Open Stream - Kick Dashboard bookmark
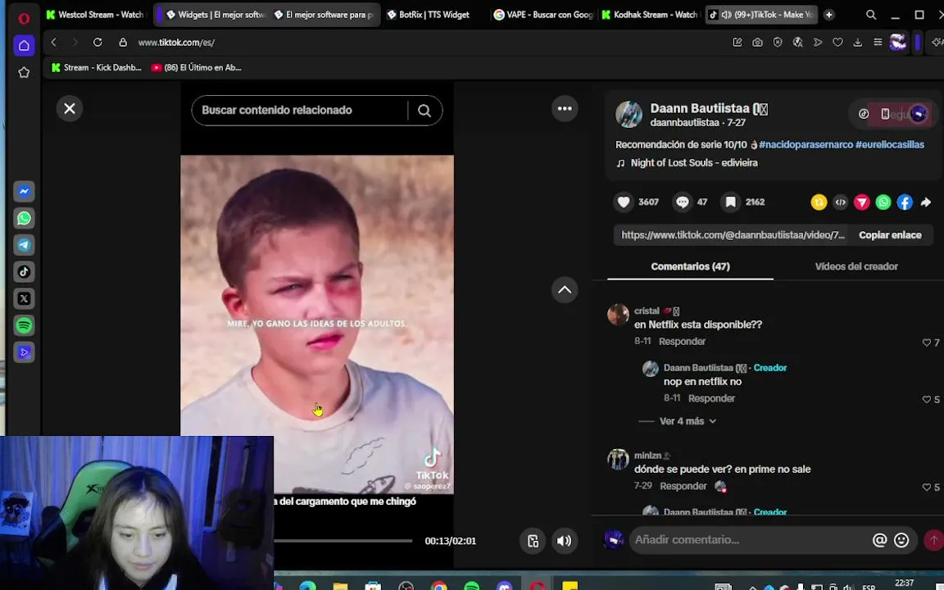The width and height of the screenshot is (944, 590). point(97,67)
